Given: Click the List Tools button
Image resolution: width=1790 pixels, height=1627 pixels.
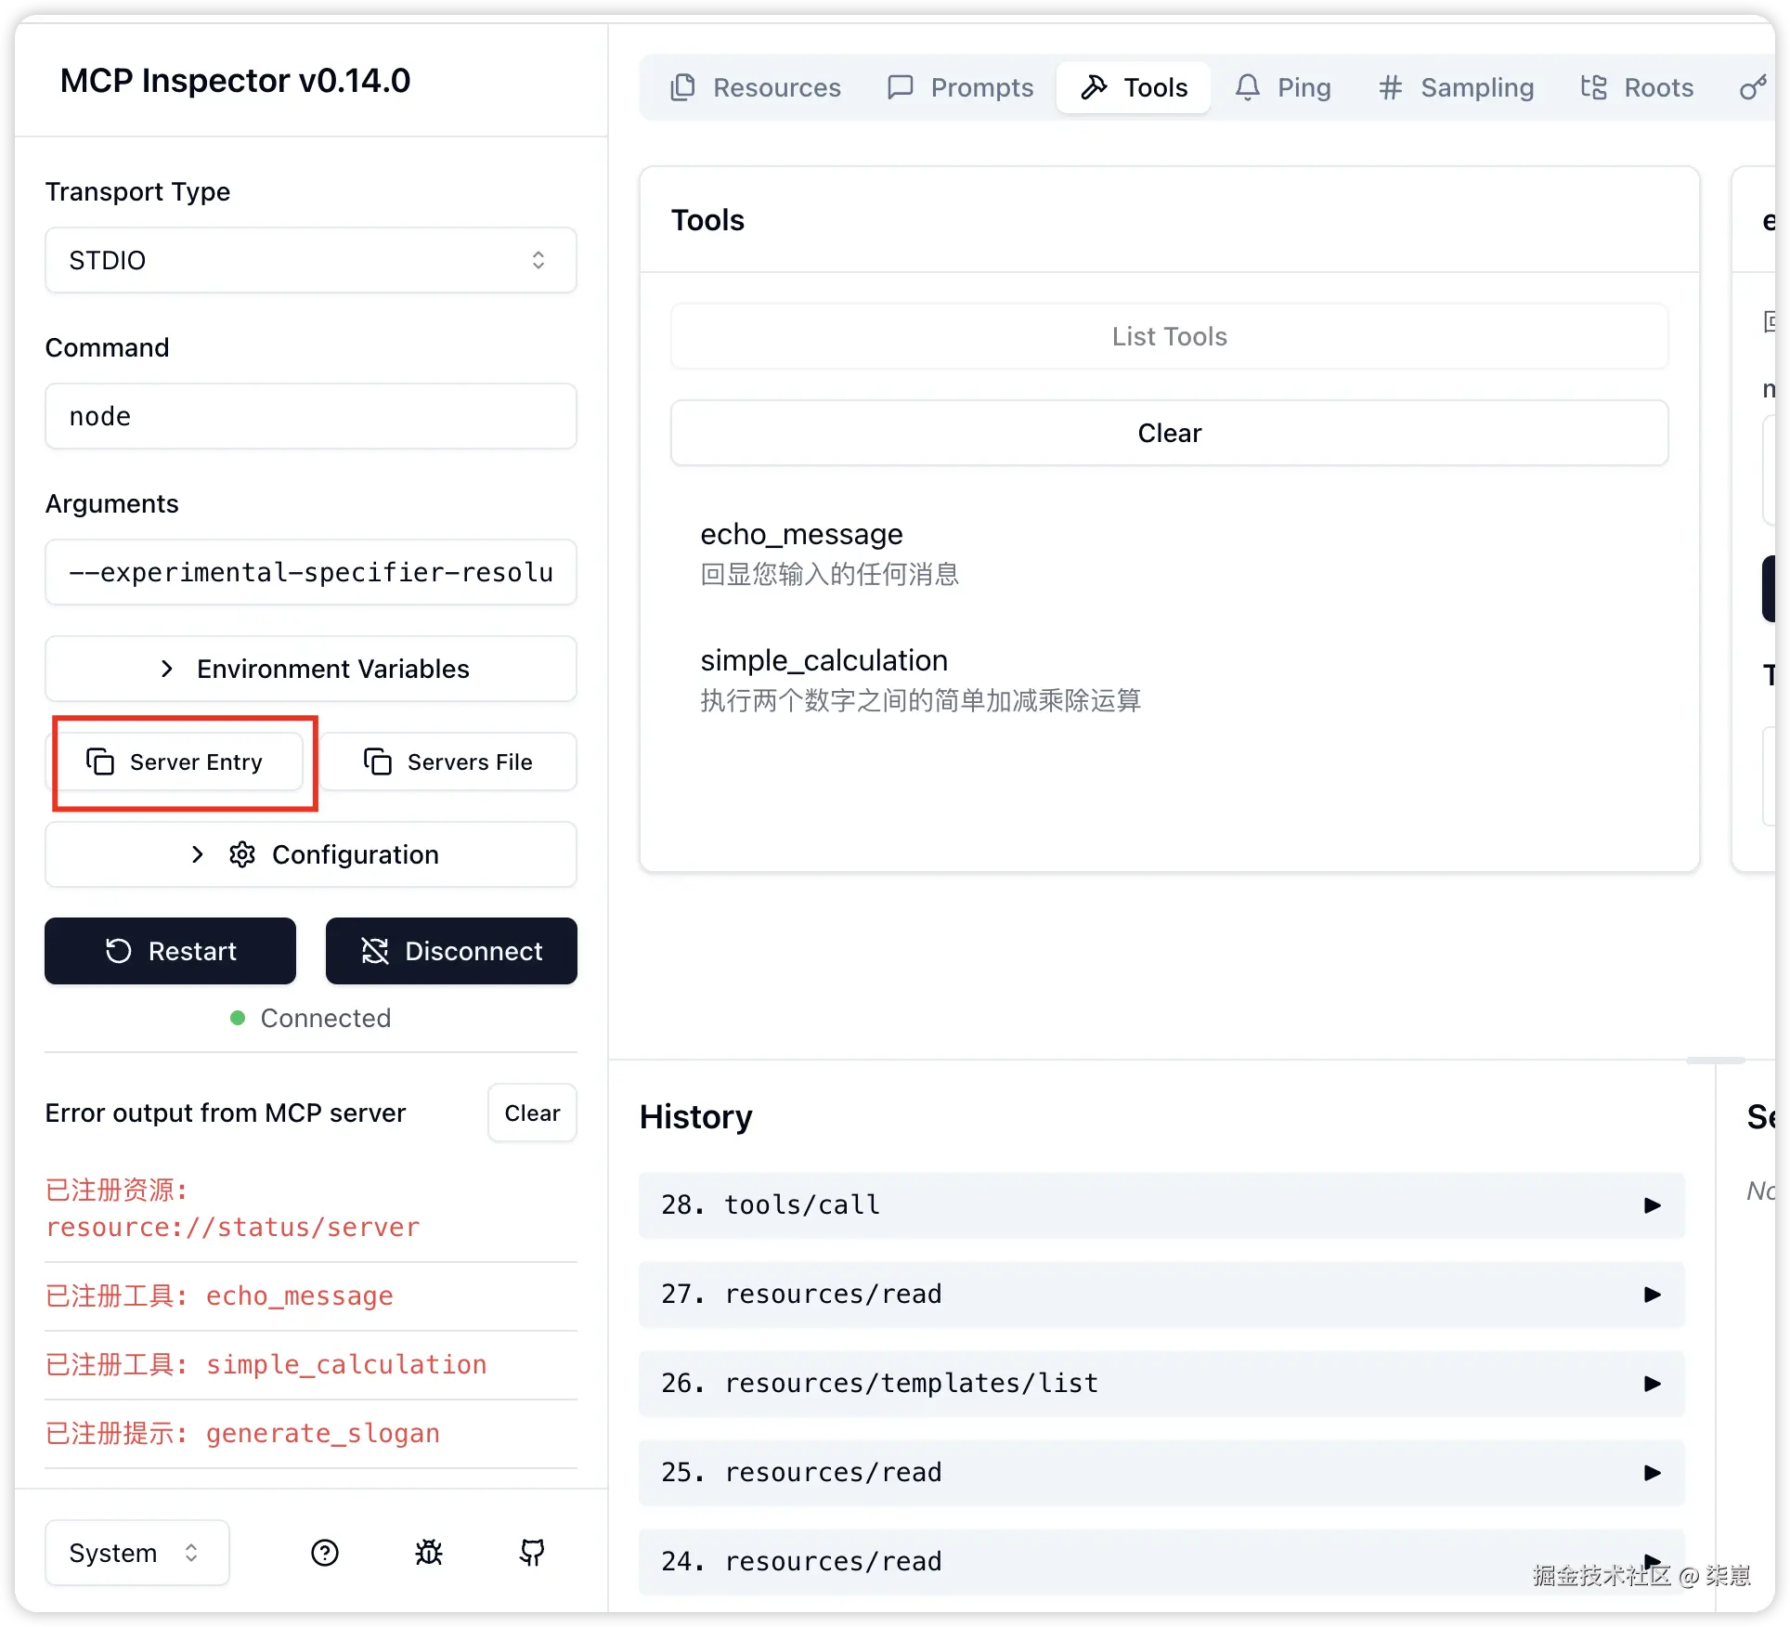Looking at the screenshot, I should click(x=1169, y=336).
